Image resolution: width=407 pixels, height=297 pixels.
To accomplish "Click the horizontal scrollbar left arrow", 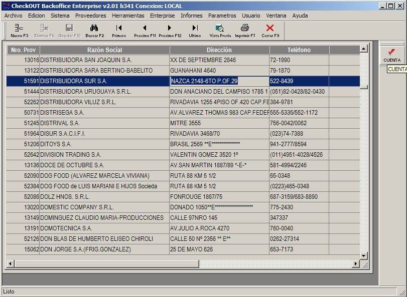I will (x=10, y=263).
